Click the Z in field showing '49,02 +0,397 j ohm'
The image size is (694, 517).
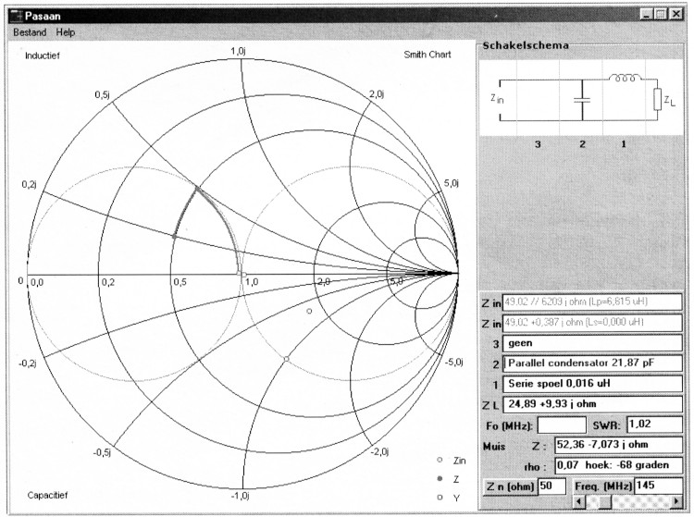tap(592, 323)
